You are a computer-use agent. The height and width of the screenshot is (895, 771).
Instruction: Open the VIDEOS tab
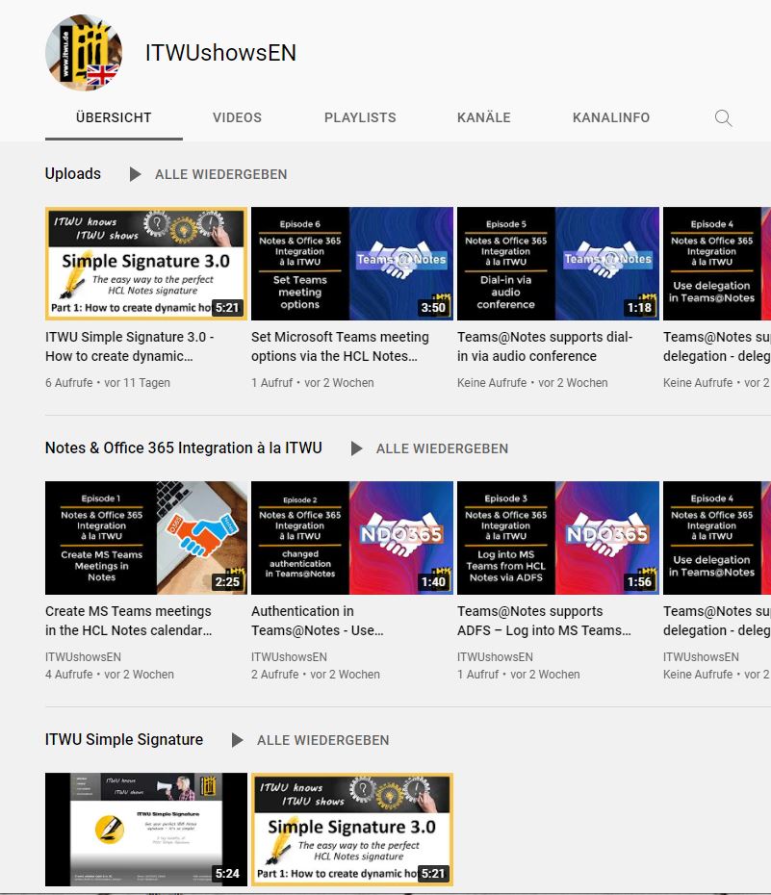pyautogui.click(x=237, y=117)
